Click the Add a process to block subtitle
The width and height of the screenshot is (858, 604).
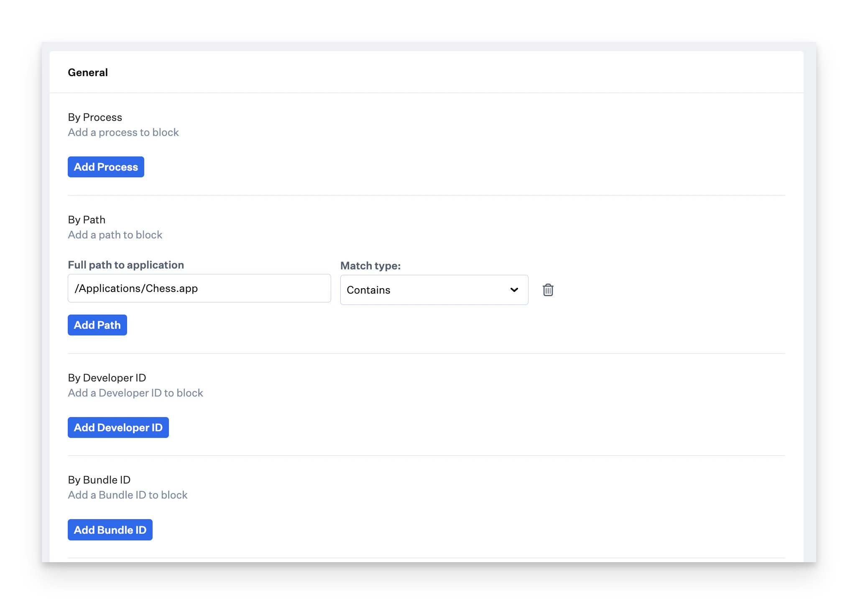pyautogui.click(x=123, y=132)
